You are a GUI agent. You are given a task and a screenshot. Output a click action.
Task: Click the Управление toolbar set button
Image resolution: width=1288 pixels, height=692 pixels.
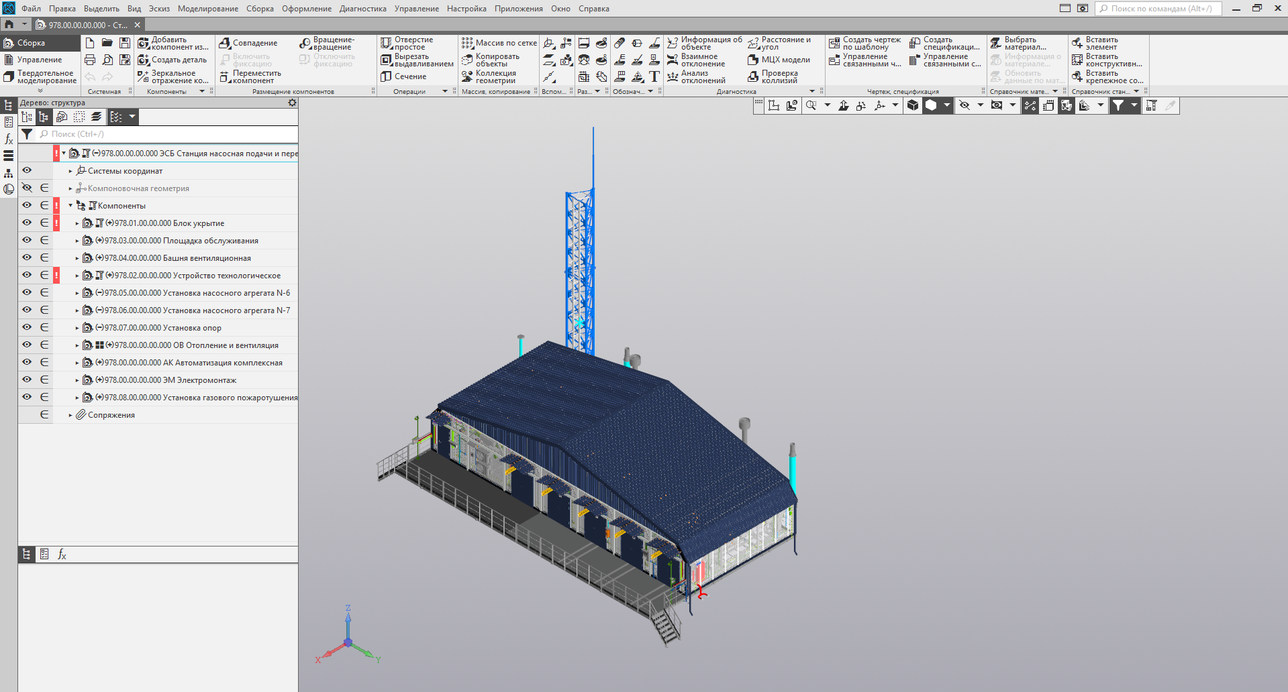click(x=39, y=60)
